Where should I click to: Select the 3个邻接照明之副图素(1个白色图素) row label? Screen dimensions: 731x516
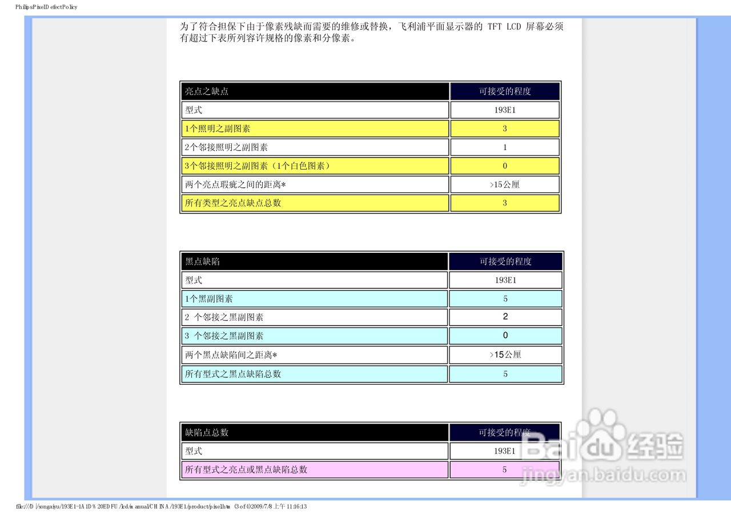315,166
